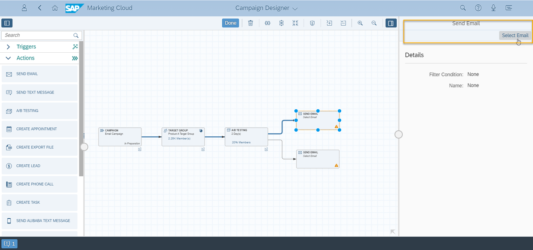Click the right panel splitter circle handle

pos(398,134)
